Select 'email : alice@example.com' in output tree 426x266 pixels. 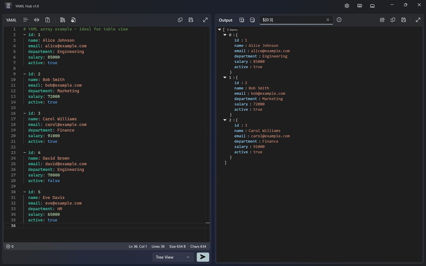point(262,51)
